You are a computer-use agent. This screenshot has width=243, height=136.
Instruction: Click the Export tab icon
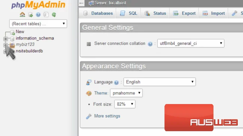[x=176, y=13]
